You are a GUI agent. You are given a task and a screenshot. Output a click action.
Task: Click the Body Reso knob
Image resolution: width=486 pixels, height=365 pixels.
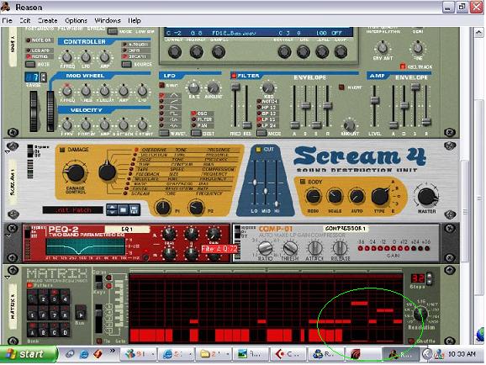coord(313,196)
